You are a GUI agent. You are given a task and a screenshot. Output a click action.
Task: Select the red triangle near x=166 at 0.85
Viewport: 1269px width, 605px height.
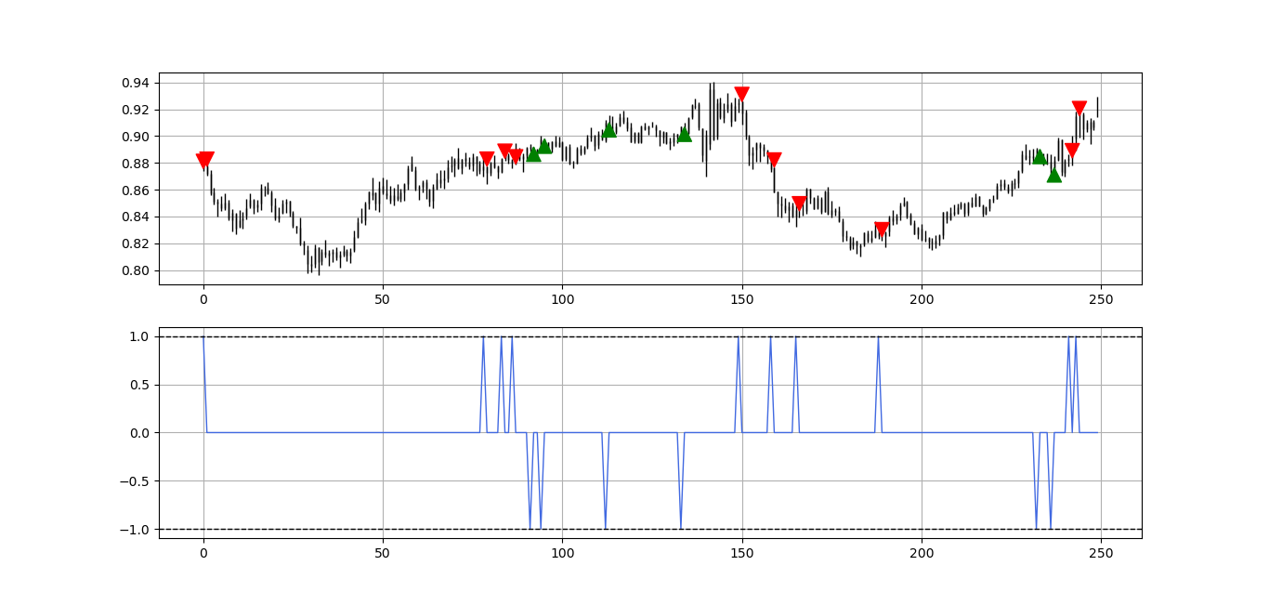pos(799,204)
